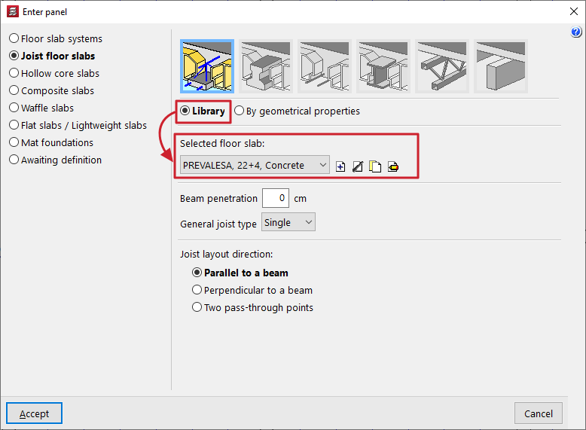Viewport: 586px width, 430px height.
Task: Select the steel I-beam joist type icon
Action: coord(383,66)
